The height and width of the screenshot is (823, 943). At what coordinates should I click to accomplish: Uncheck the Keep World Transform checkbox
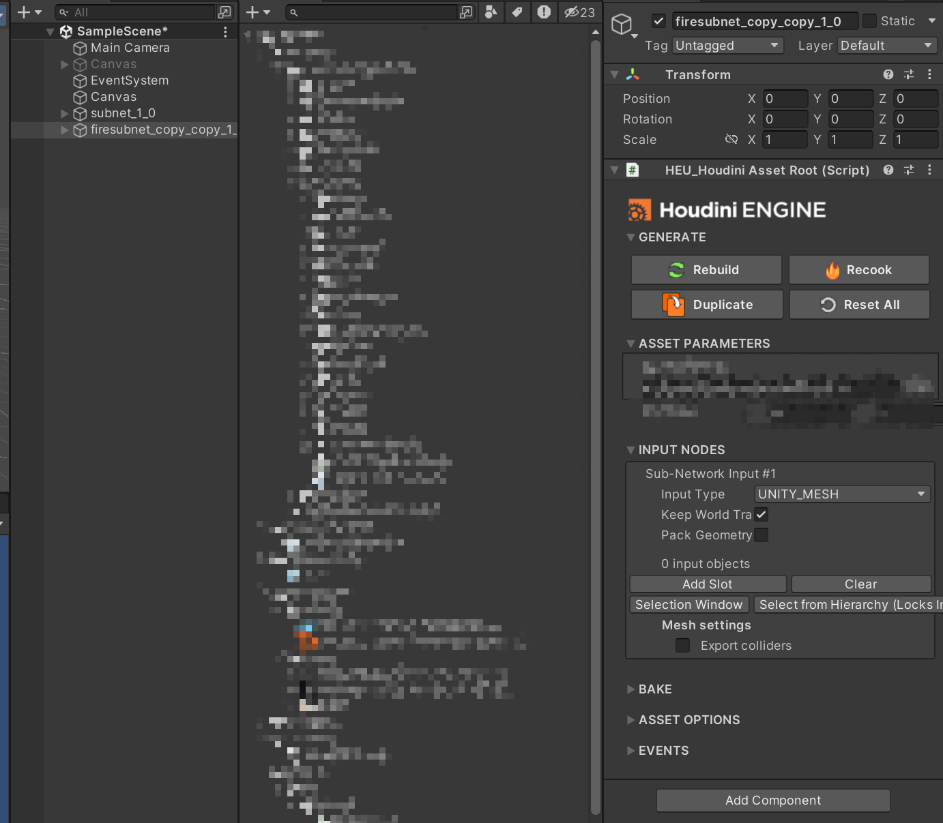point(761,515)
